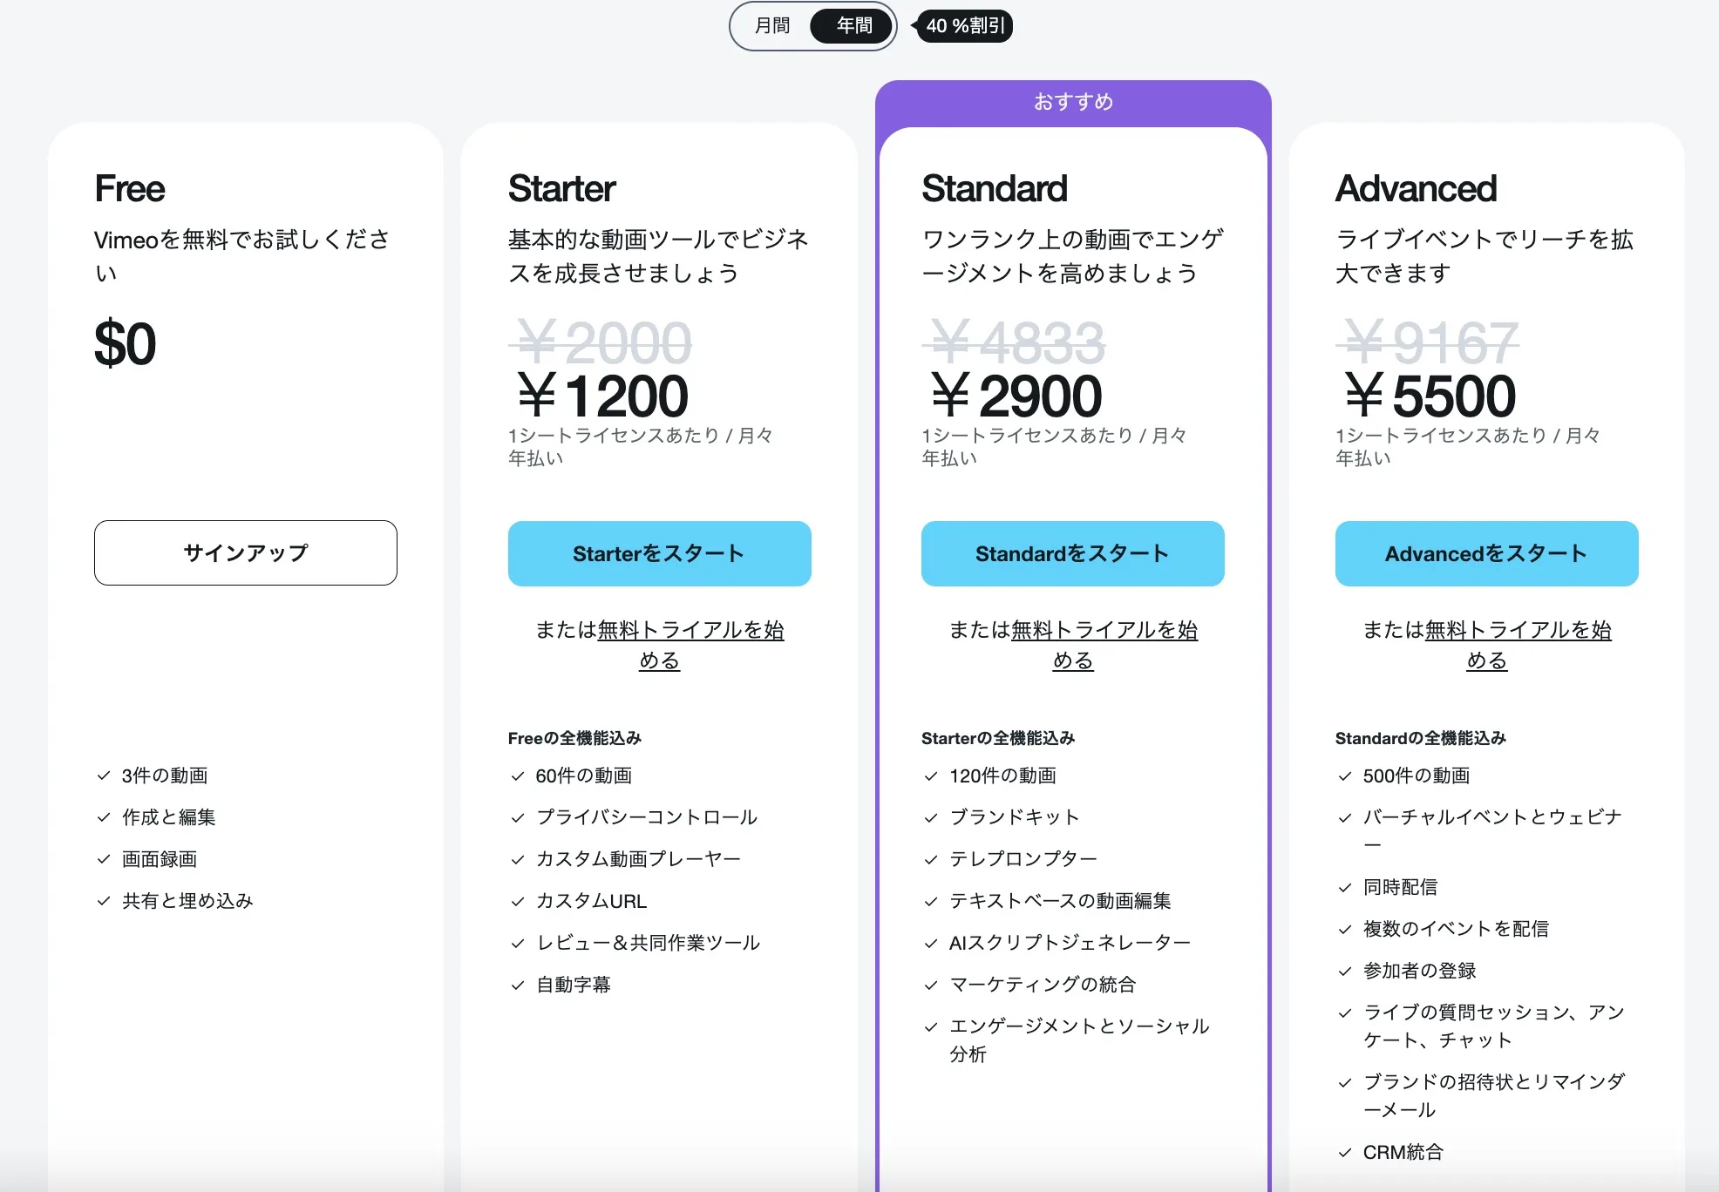The image size is (1719, 1192).
Task: Click the CRM統合 feature text
Action: pyautogui.click(x=1403, y=1152)
